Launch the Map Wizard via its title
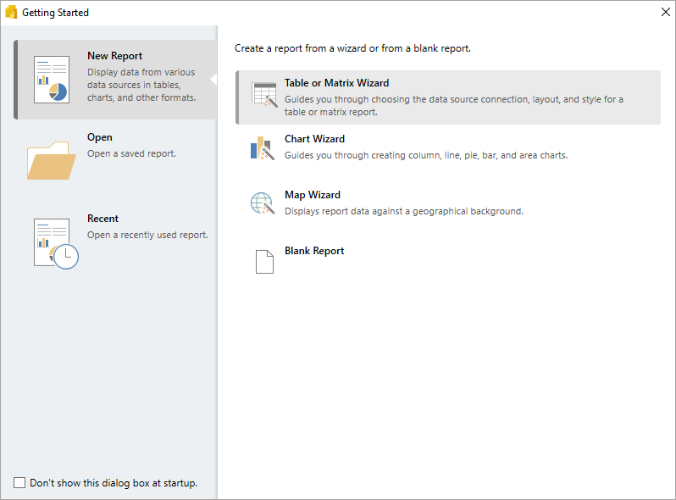This screenshot has height=500, width=676. point(313,195)
